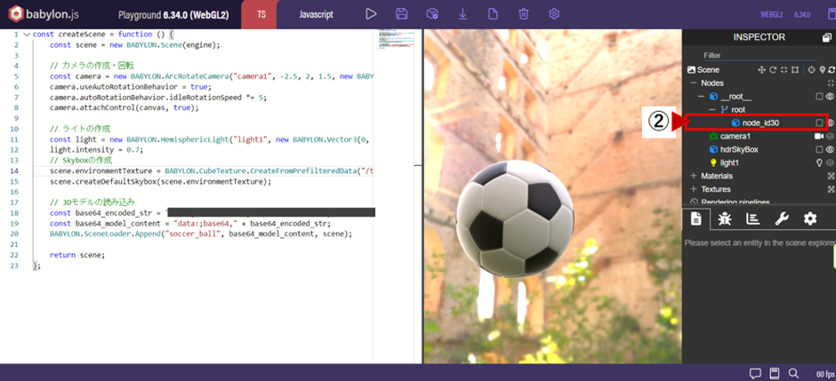Switch to the TS language tab

261,14
